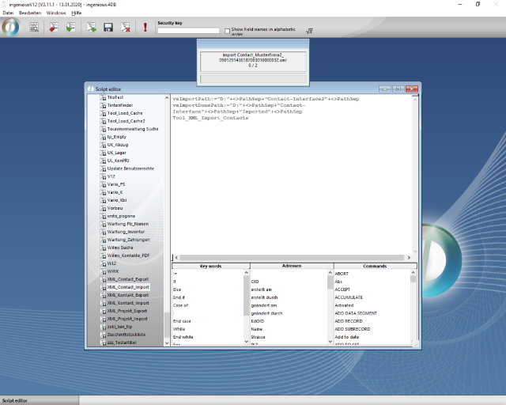The image size is (506, 405).
Task: Enable Show field names in alphabetic order
Action: coord(228,31)
